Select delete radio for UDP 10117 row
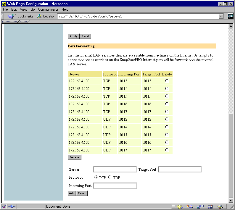 167,150
